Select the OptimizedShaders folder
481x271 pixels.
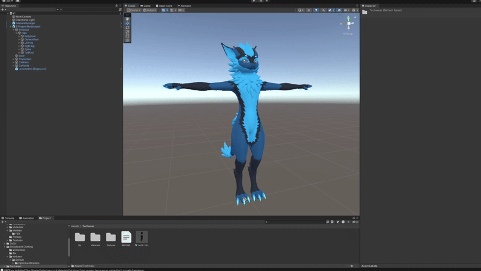pos(28,263)
